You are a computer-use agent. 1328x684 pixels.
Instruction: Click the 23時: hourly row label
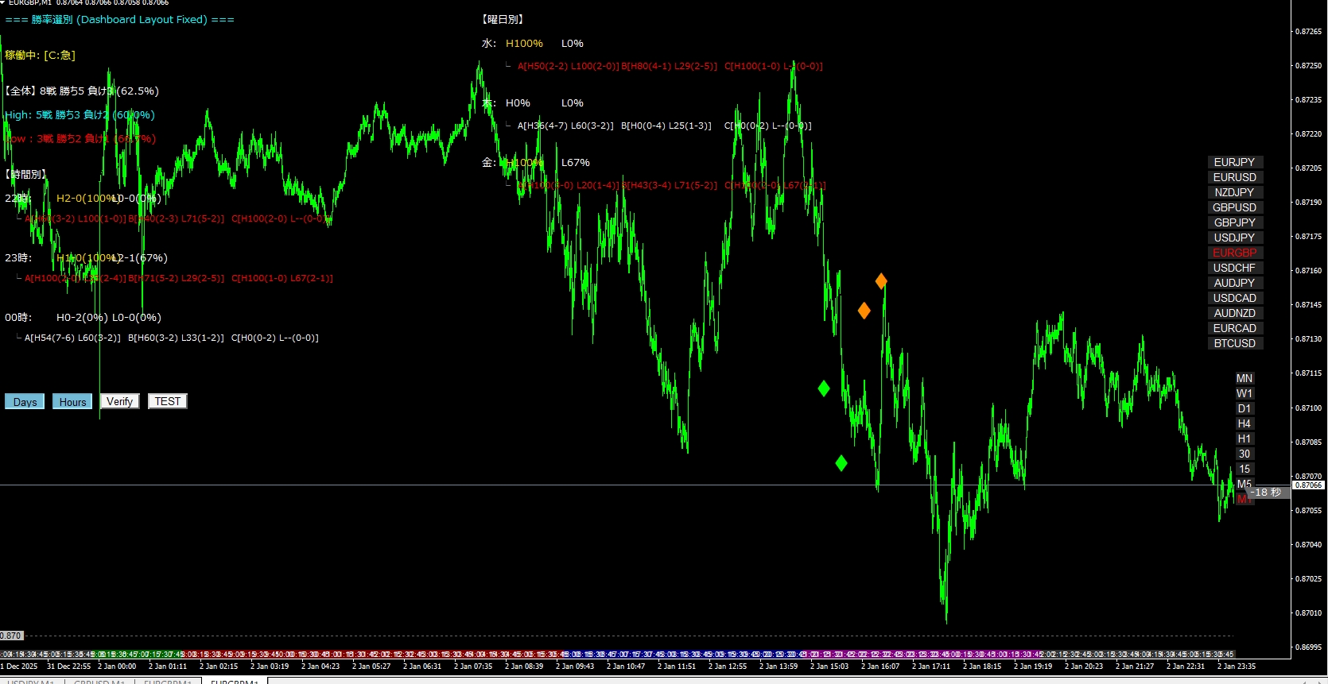coord(18,257)
